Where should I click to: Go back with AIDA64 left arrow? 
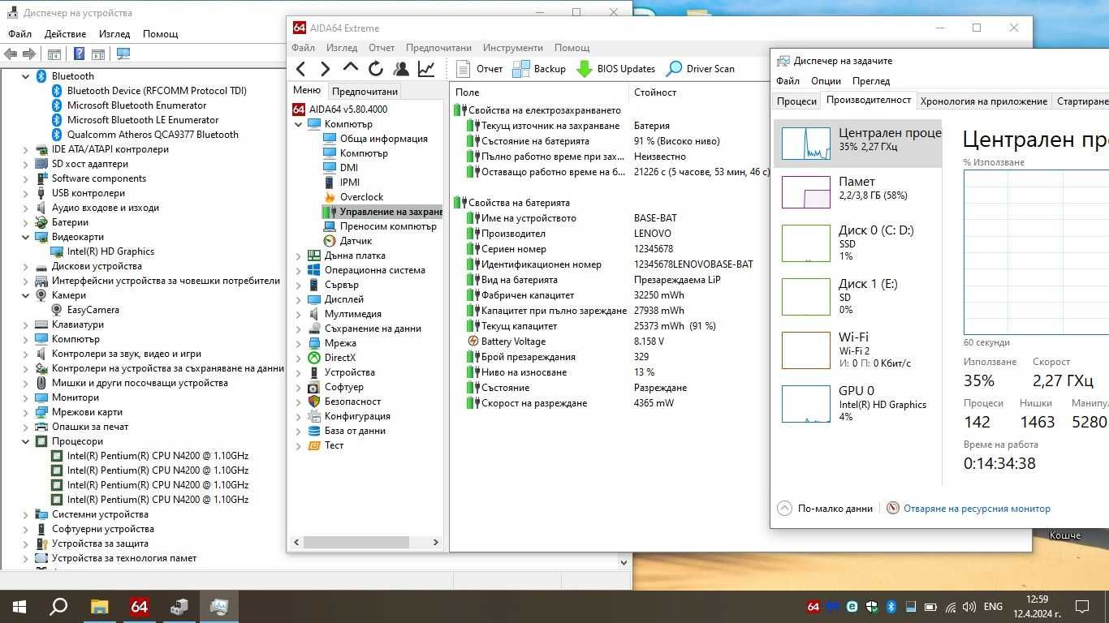coord(301,69)
